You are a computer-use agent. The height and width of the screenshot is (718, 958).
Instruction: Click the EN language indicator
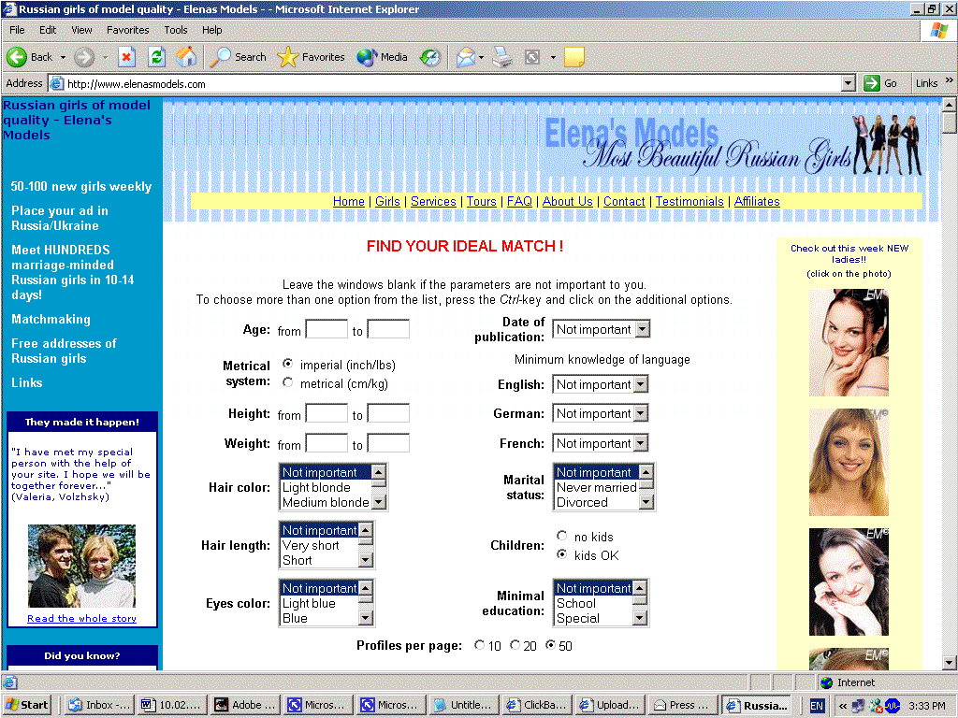tap(816, 706)
